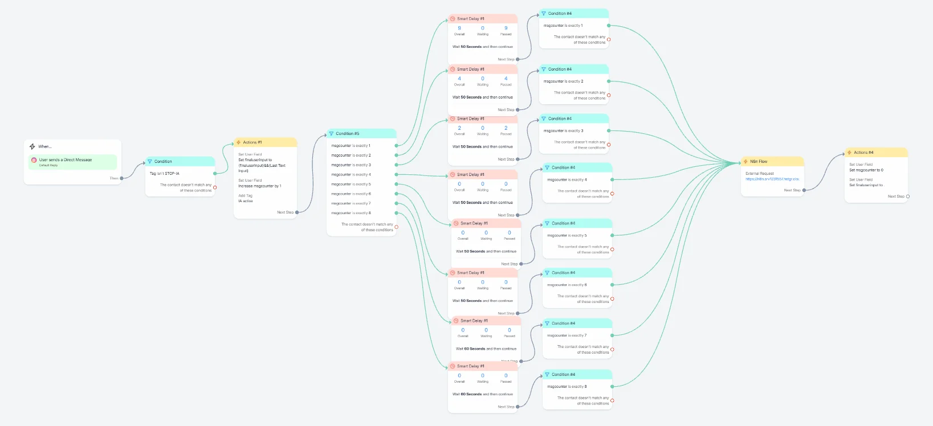Click funnel icon of Condition #4 for msgcounter exactly 3
The height and width of the screenshot is (426, 933).
pos(544,119)
